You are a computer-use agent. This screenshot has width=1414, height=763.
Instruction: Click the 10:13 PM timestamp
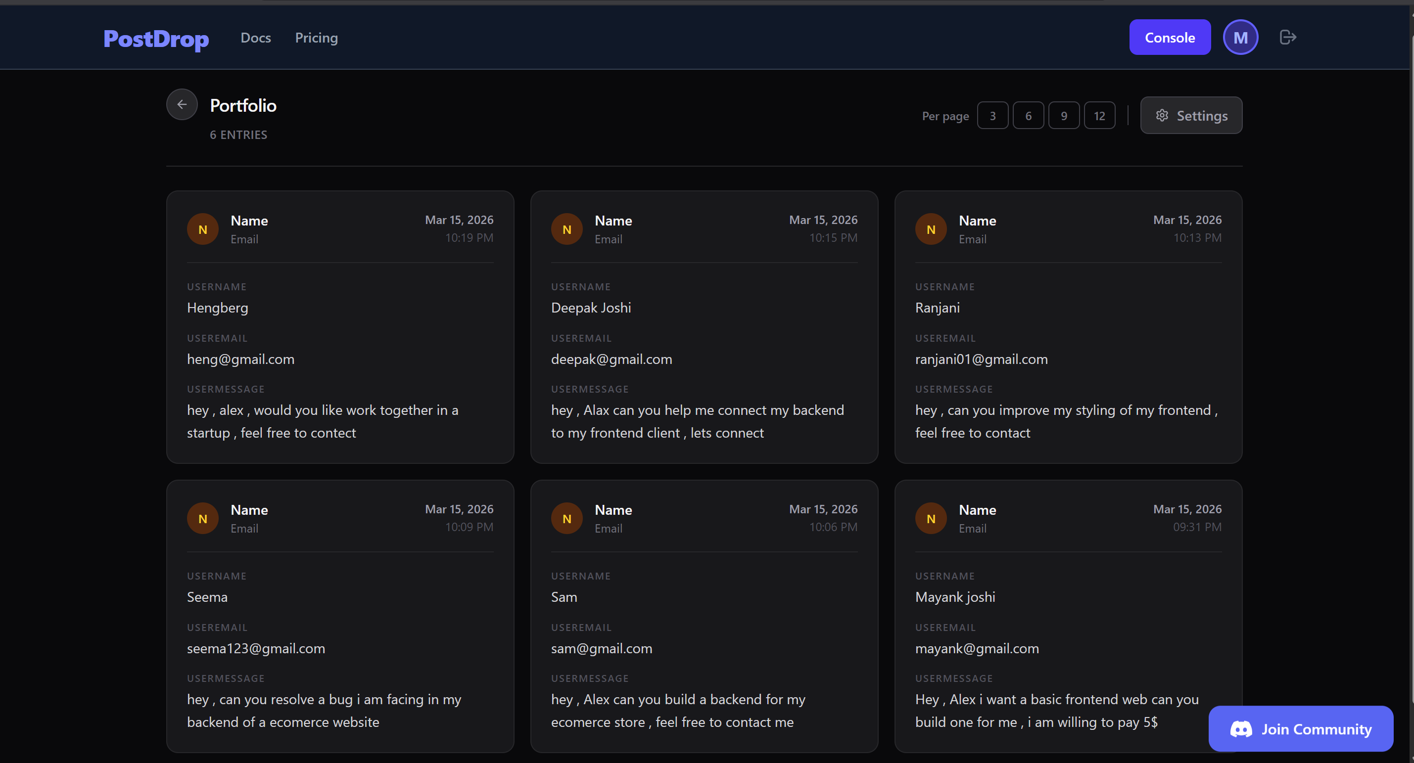1197,237
